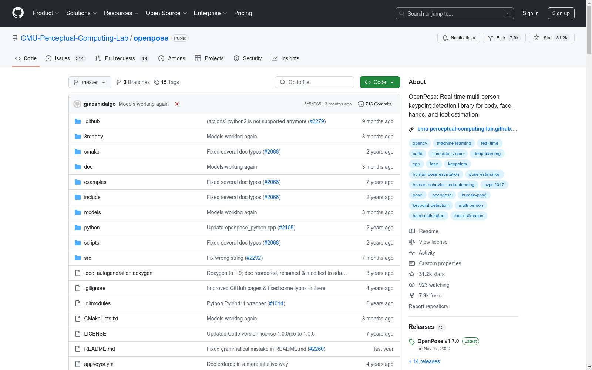Open the appveyor.yml file

[99, 364]
